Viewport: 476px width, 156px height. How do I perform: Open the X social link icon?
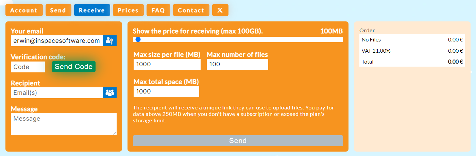point(220,10)
